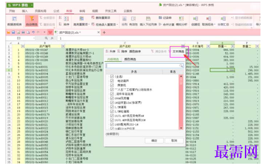Uncheck the 10KV配电所253-1# checkbox
The height and width of the screenshot is (166, 266).
pos(112,124)
